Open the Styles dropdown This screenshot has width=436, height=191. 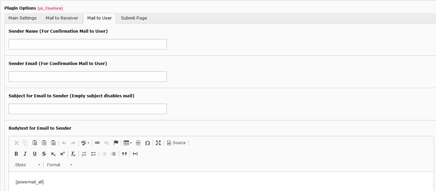pos(26,165)
